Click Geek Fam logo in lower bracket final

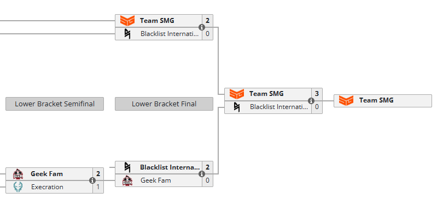click(x=127, y=180)
